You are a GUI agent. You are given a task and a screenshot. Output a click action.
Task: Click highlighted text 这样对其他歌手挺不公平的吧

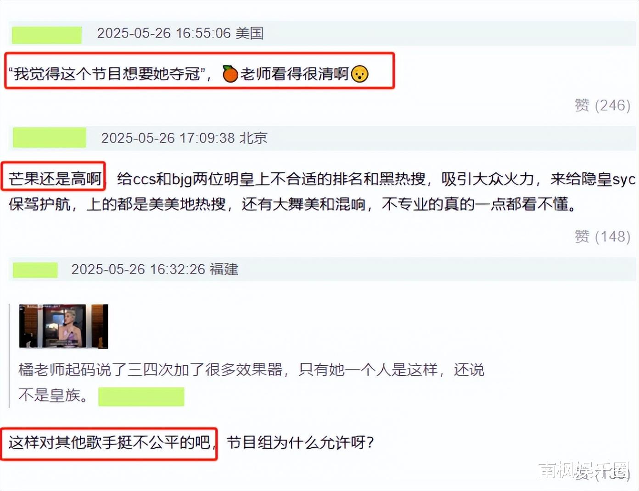[x=109, y=442]
